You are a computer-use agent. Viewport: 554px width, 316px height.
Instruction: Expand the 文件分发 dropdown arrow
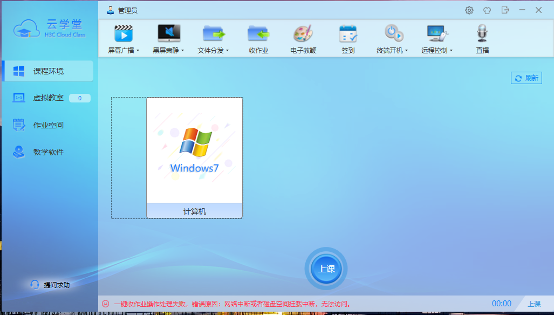coord(227,51)
